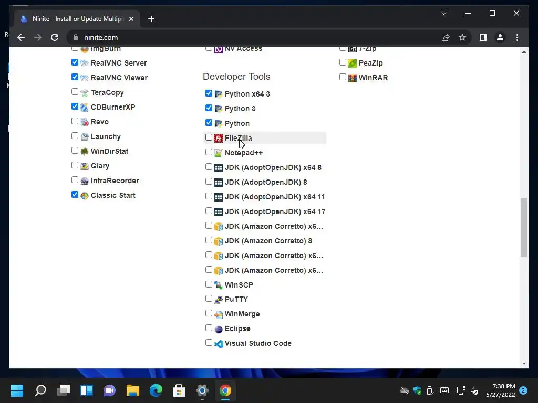
Task: Reload the Ninite page
Action: point(55,37)
